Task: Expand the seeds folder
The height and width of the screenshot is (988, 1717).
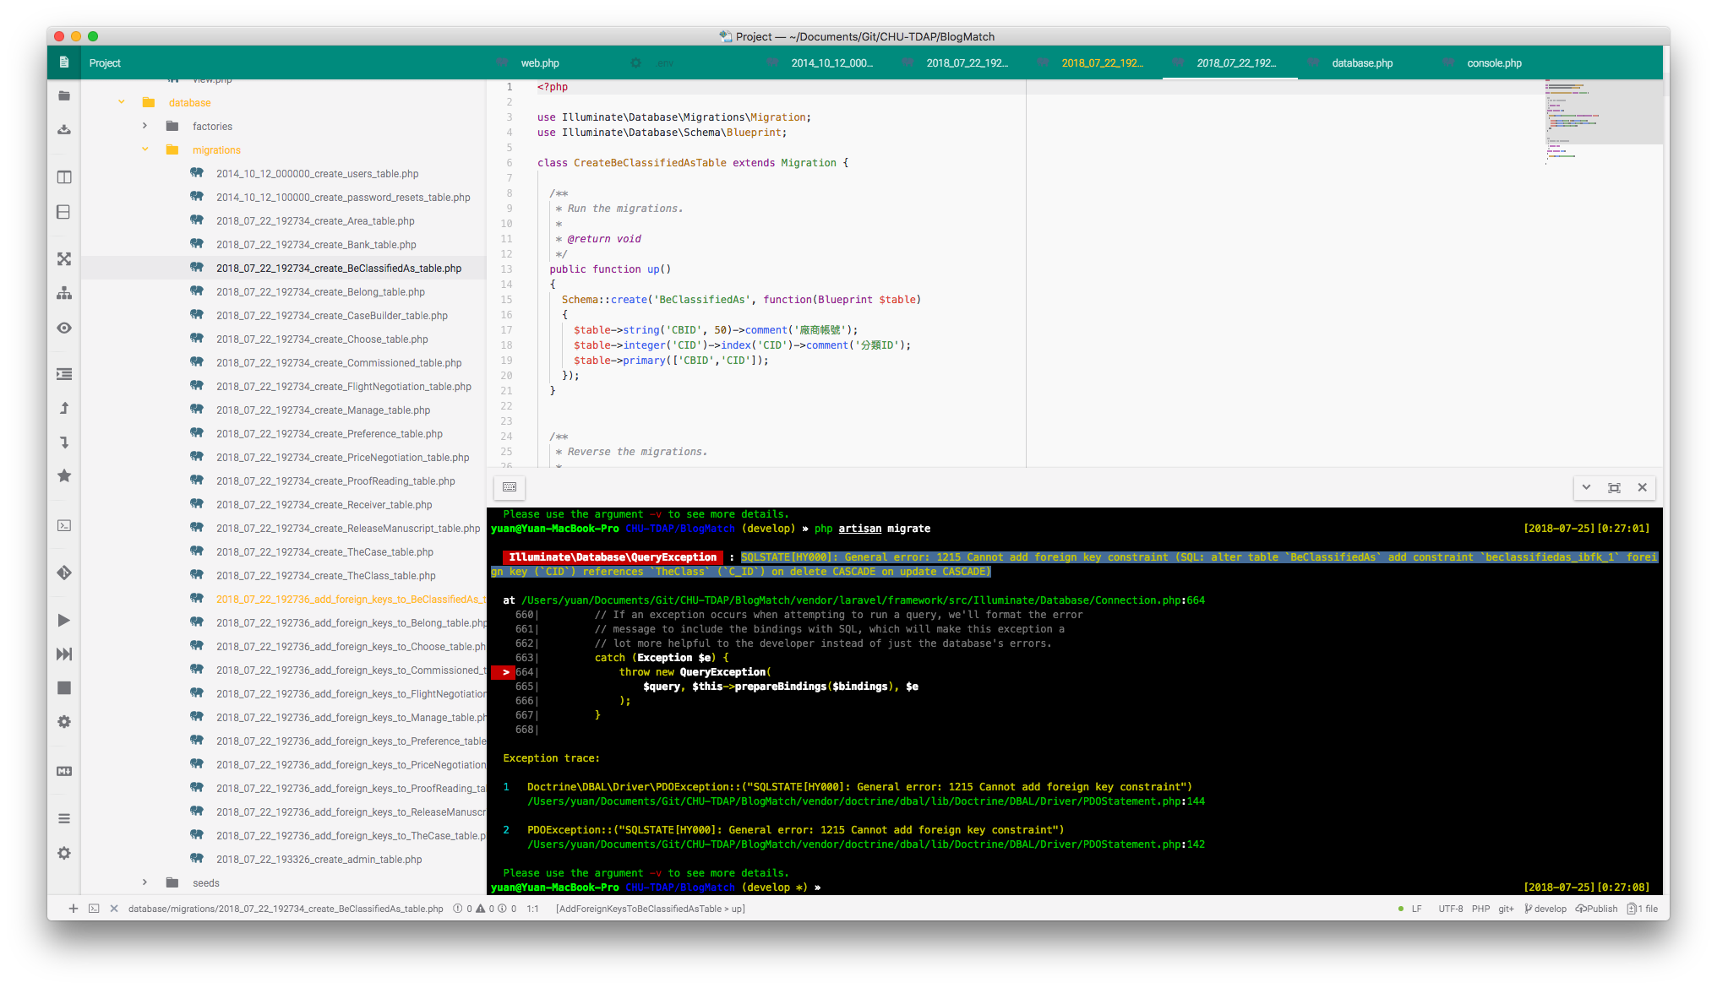Action: tap(145, 882)
